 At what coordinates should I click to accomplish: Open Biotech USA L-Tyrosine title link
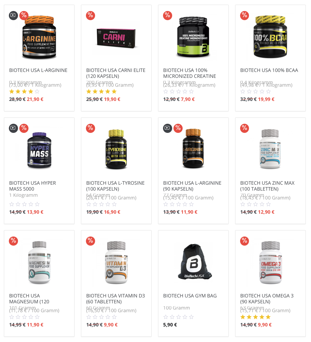pyautogui.click(x=115, y=186)
